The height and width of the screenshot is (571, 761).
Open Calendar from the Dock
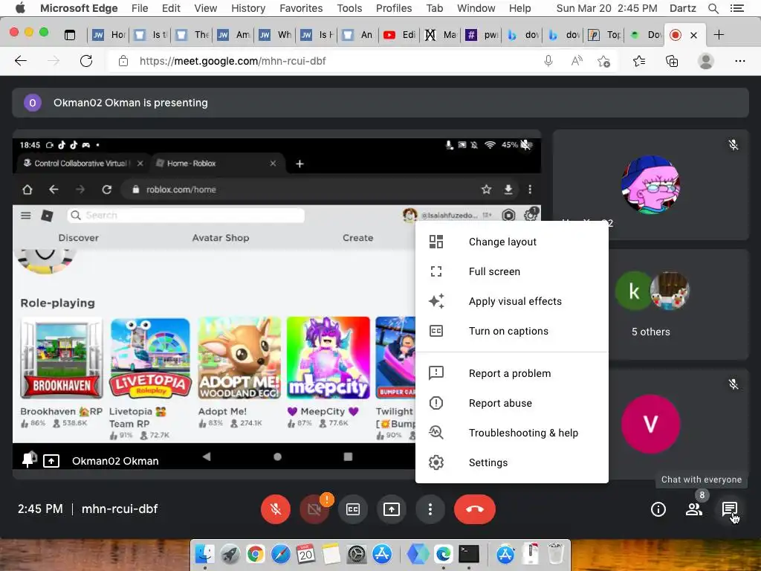point(305,553)
